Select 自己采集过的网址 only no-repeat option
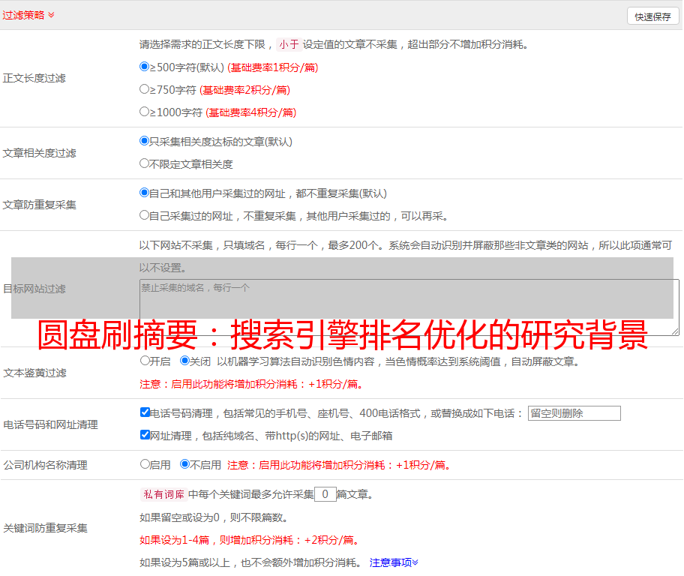Screen dimensions: 684x576 pyautogui.click(x=145, y=214)
